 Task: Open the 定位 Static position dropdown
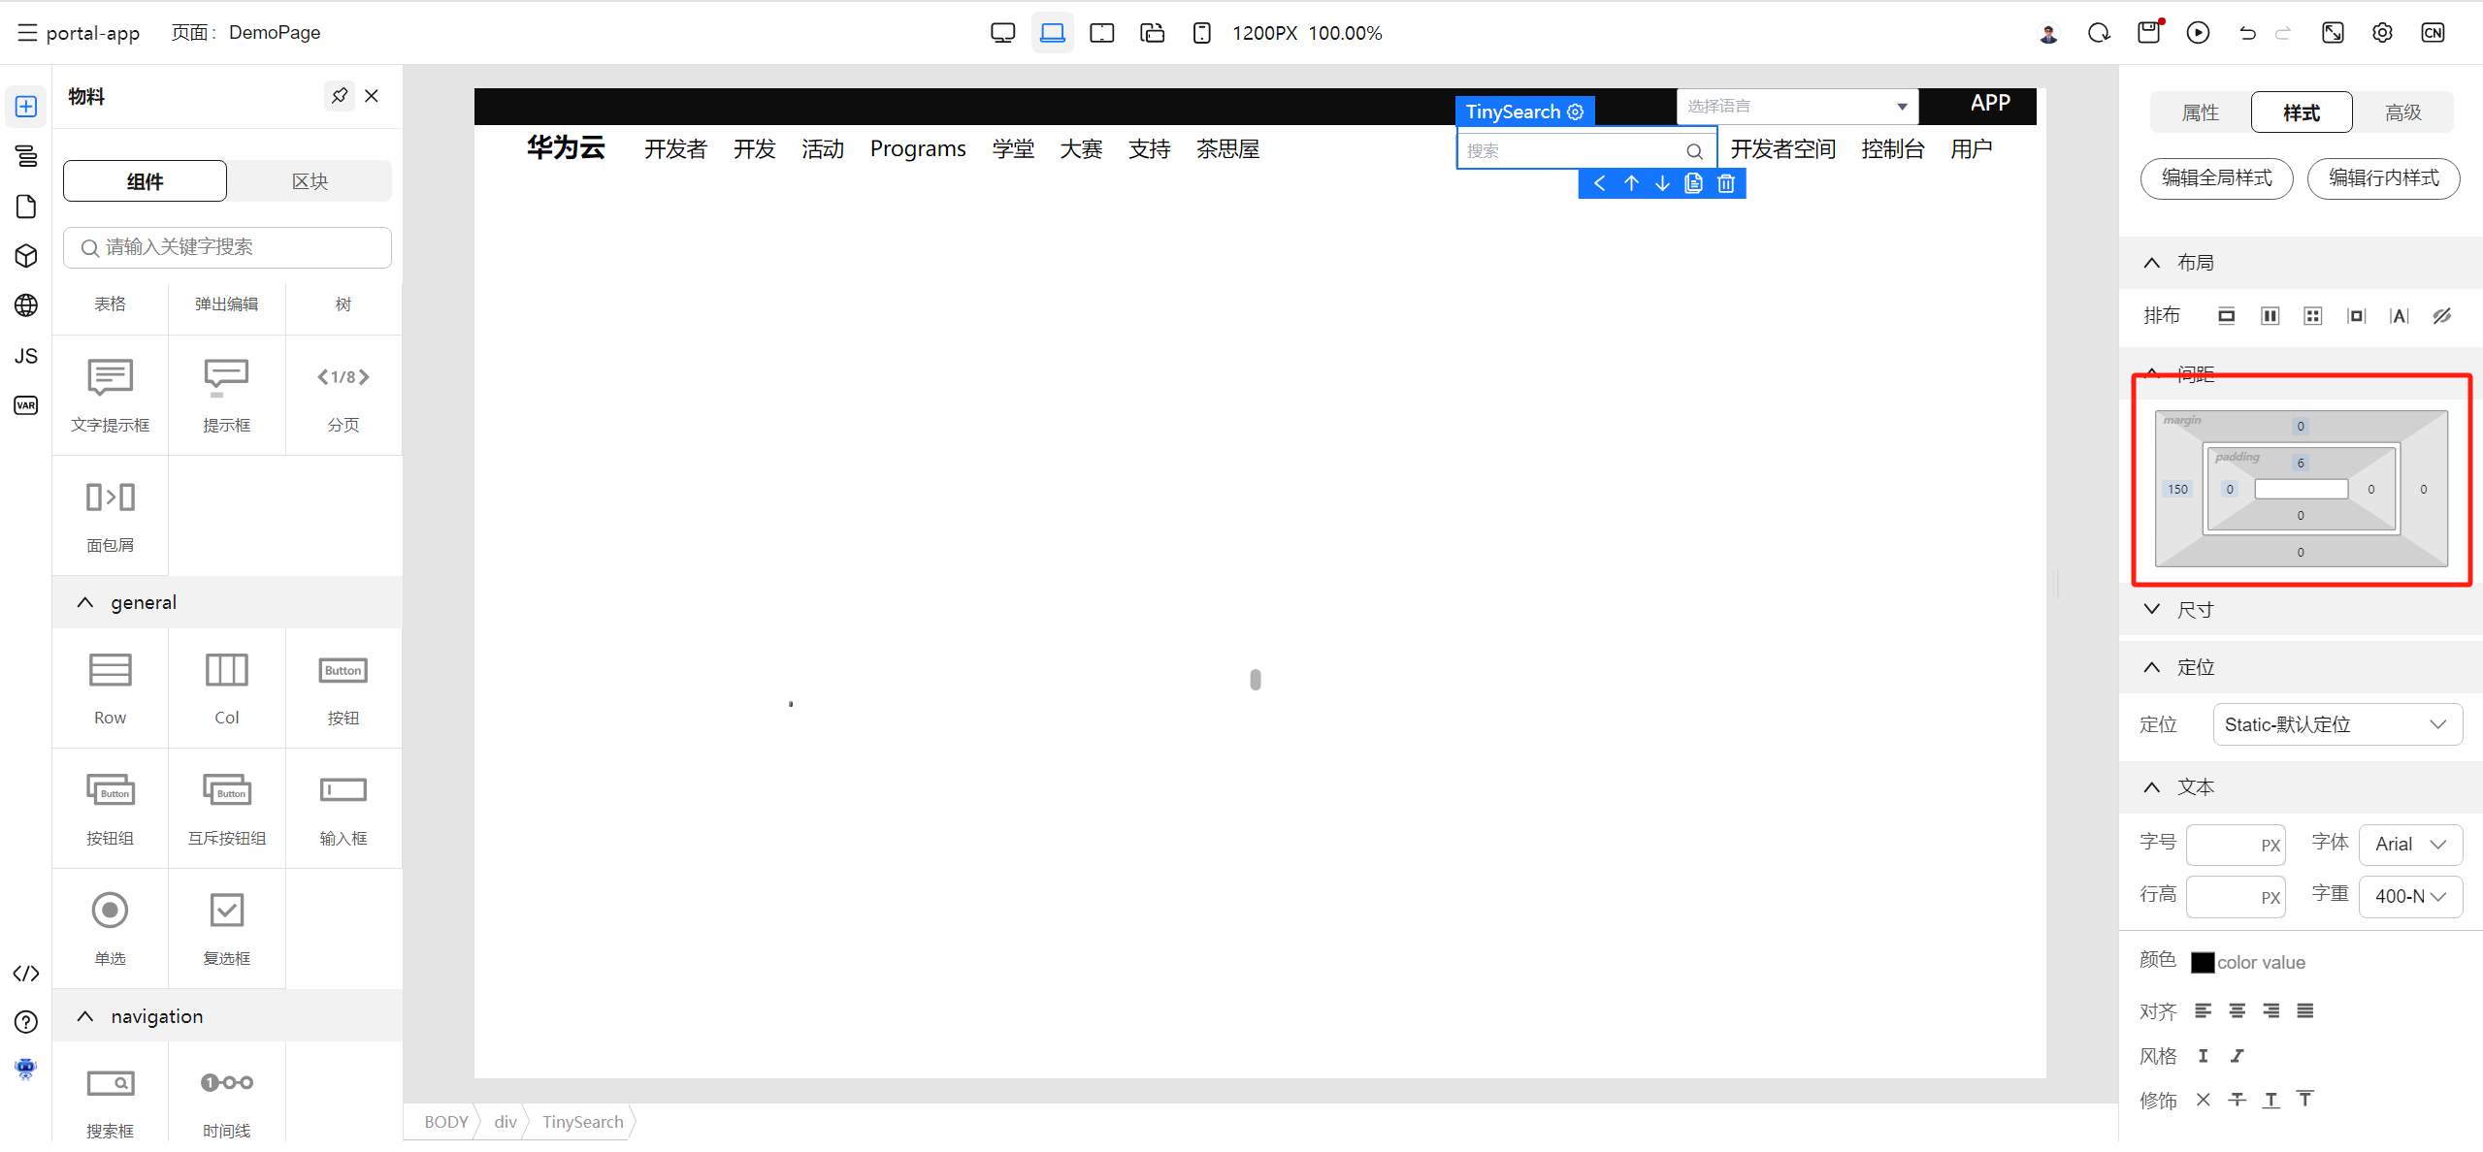coord(2336,724)
